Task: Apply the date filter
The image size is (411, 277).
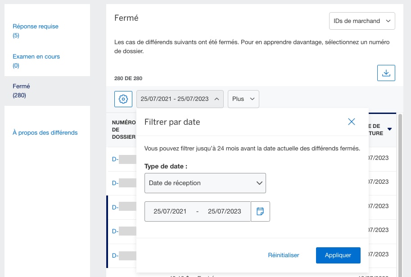Action: pos(338,255)
